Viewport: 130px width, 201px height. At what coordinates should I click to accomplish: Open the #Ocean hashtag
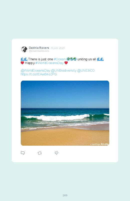[60, 59]
